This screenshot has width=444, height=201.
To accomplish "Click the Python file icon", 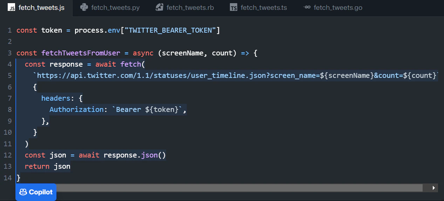I will pyautogui.click(x=84, y=7).
